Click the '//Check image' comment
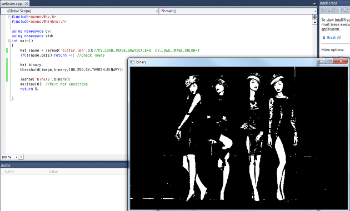Screen dimensions: 350x211 point(91,56)
